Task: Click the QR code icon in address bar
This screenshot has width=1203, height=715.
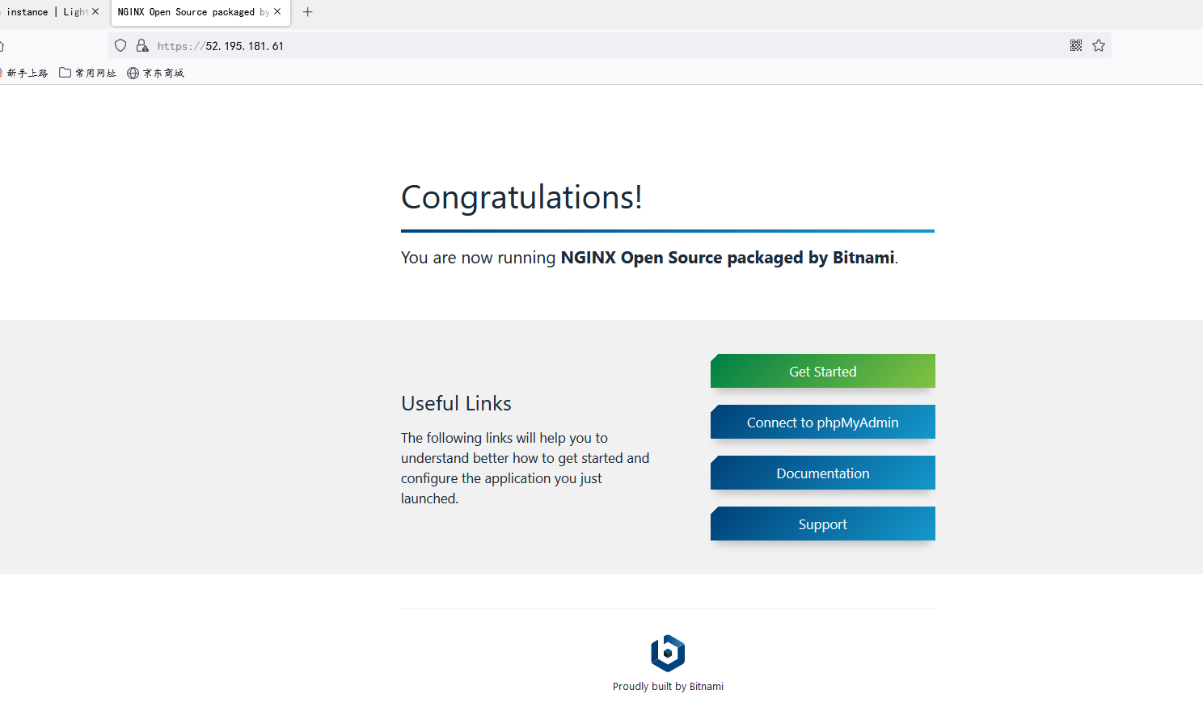Action: 1076,45
